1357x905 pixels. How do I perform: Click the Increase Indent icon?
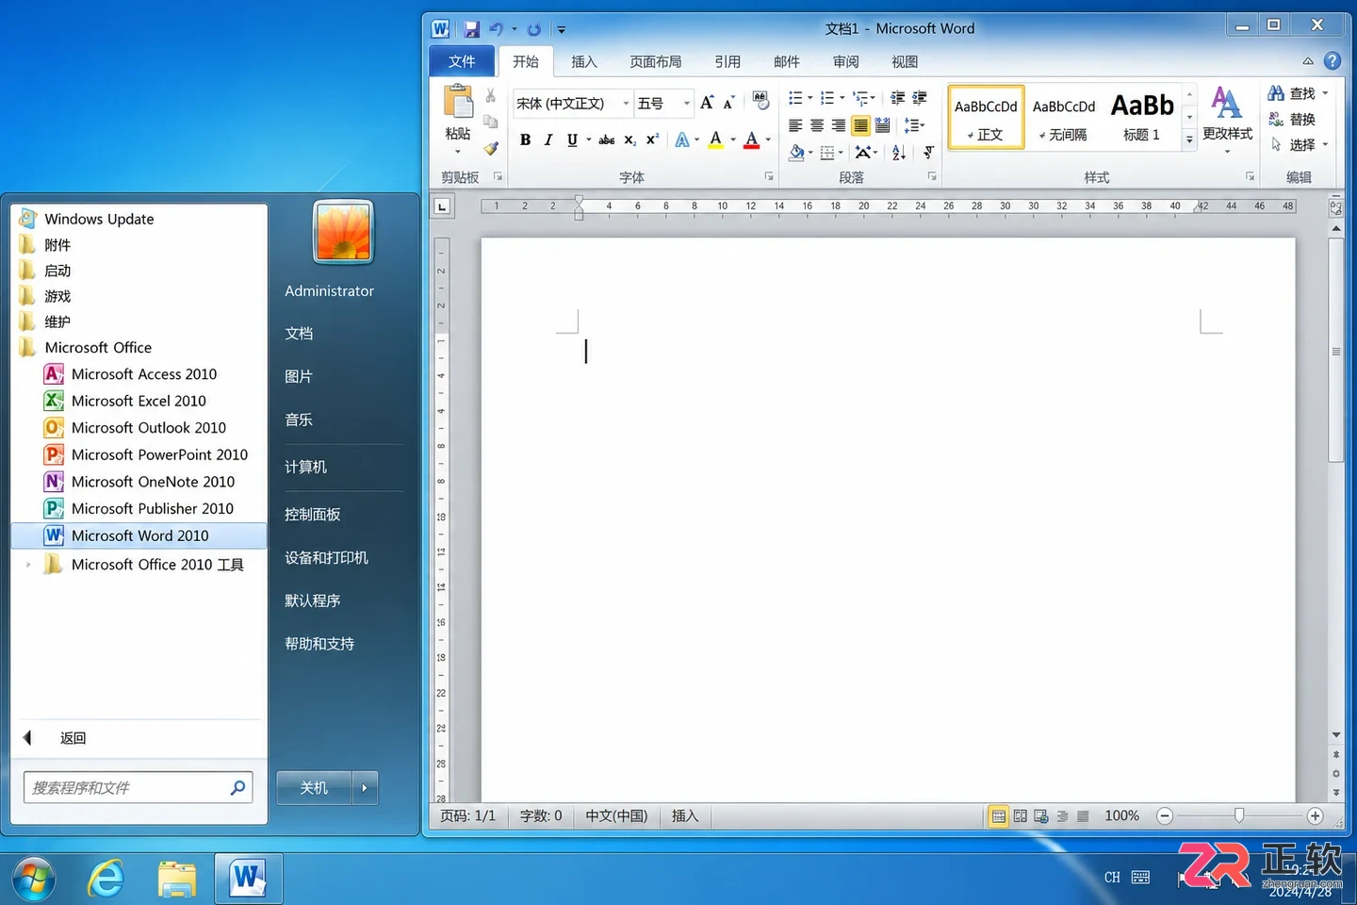[920, 98]
